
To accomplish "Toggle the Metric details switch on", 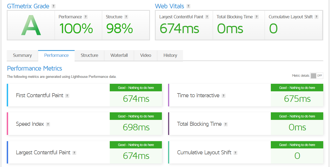I will pos(316,76).
